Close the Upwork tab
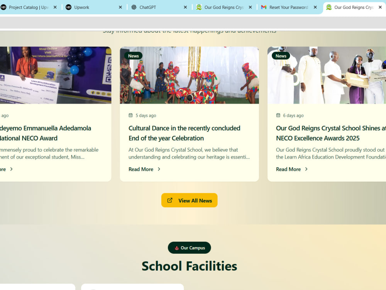 coord(120,7)
